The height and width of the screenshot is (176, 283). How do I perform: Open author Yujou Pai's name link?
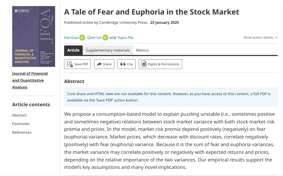pyautogui.click(x=125, y=38)
